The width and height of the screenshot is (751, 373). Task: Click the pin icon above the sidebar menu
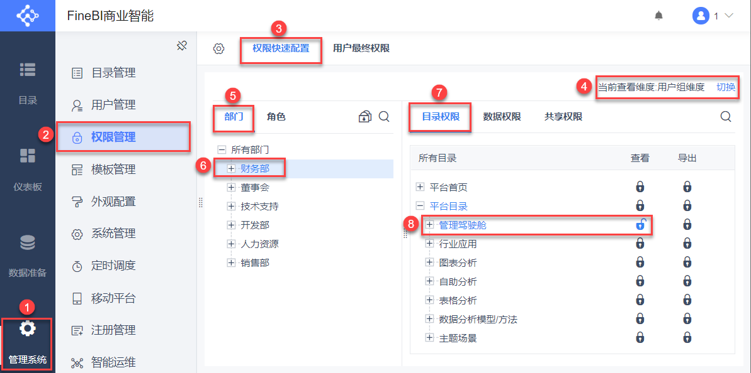pos(182,46)
